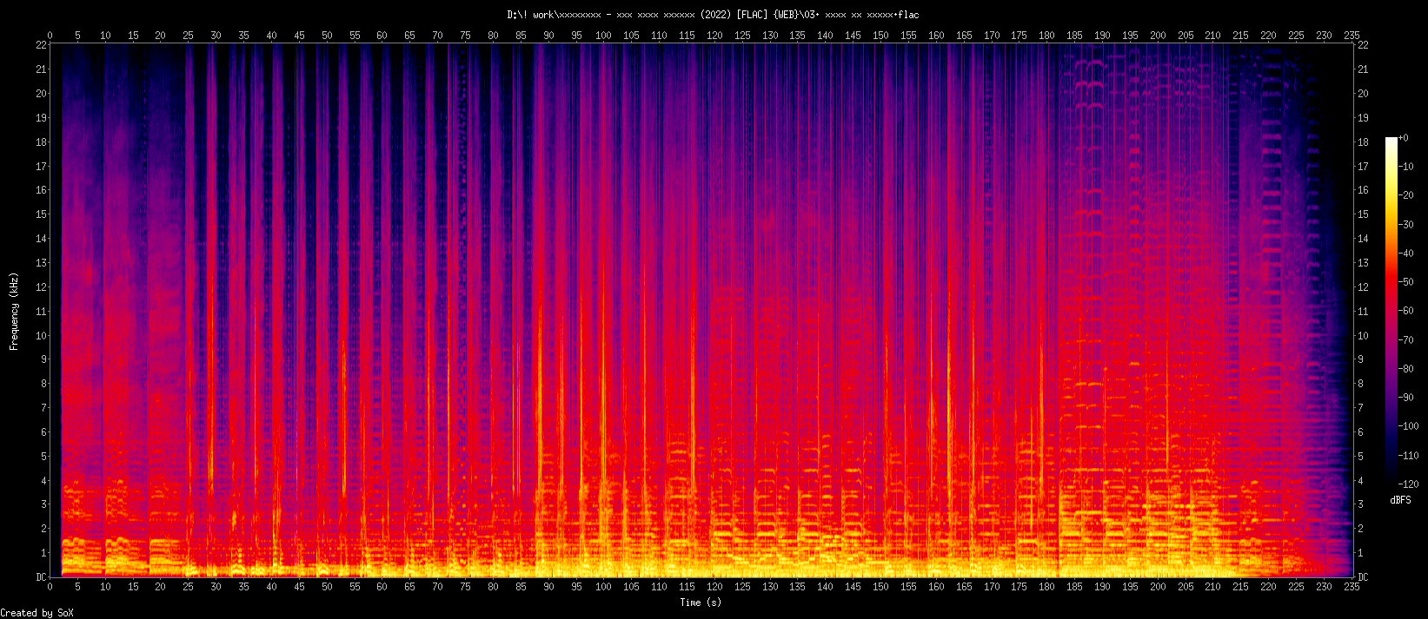Image resolution: width=1428 pixels, height=619 pixels.
Task: Click the -10 value on the dBFS scale
Action: 1406,167
